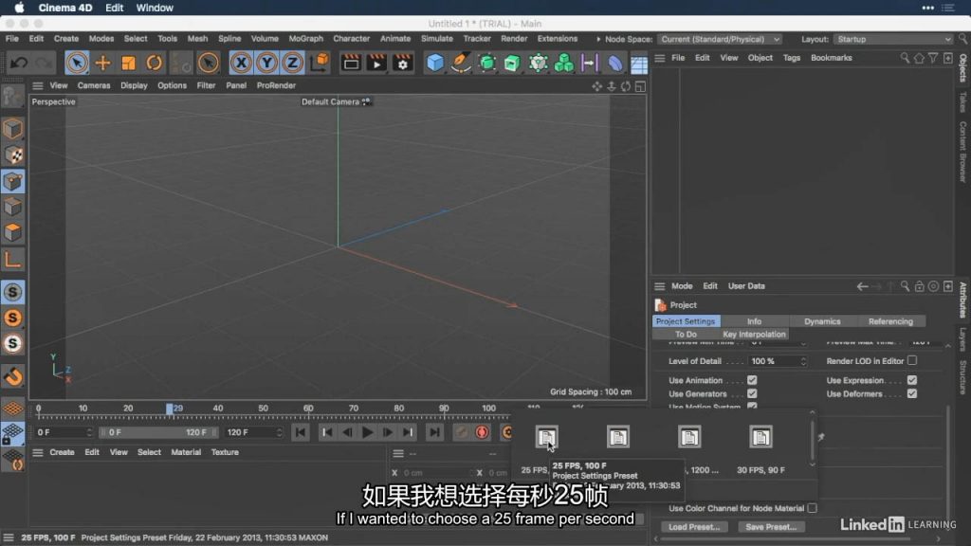
Task: Open the Deformer objects icon
Action: click(x=614, y=63)
